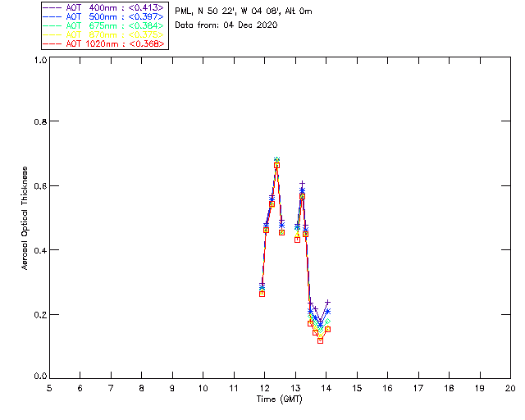Click the purple plus marker at second peak near 0.6
Screen dimensions: 525x420
pyautogui.click(x=302, y=184)
